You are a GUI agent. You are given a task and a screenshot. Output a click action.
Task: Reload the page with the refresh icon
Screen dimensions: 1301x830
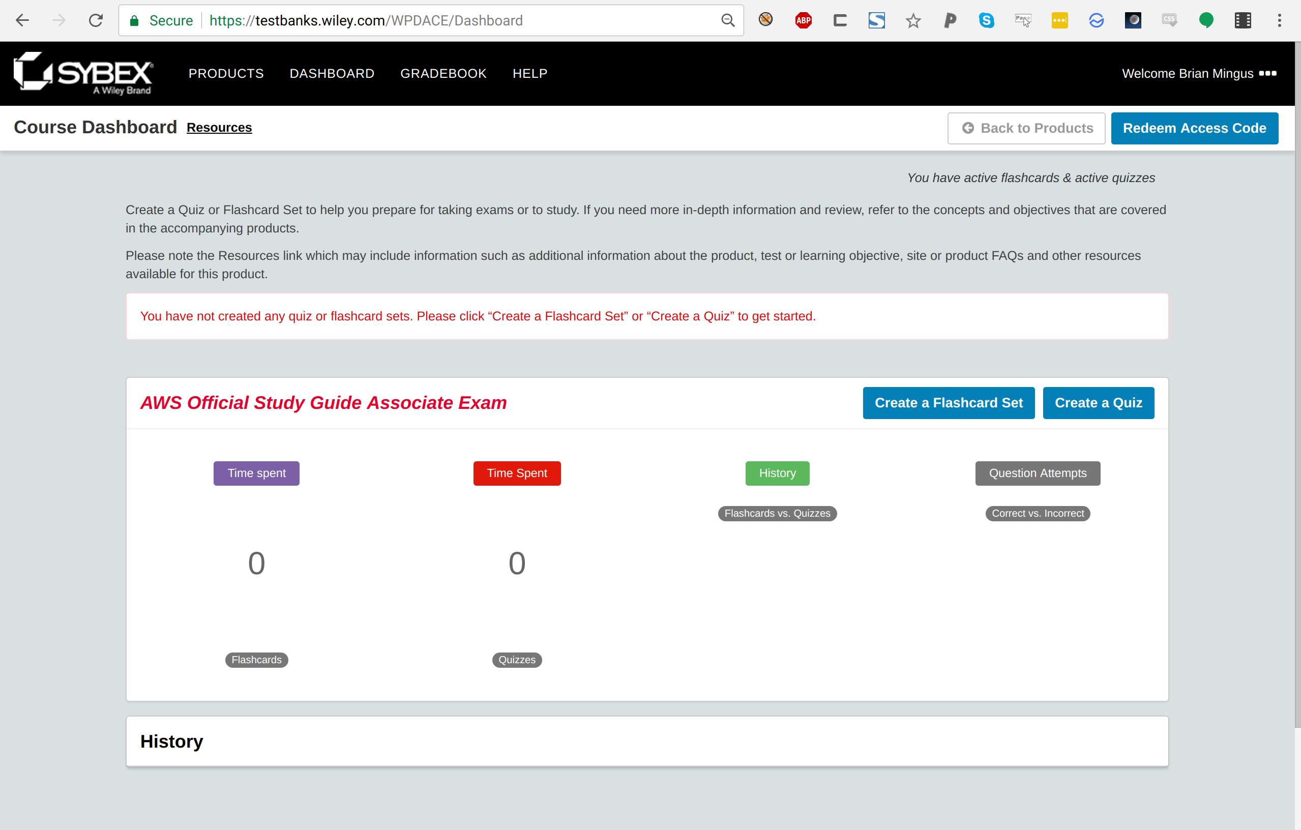tap(96, 20)
